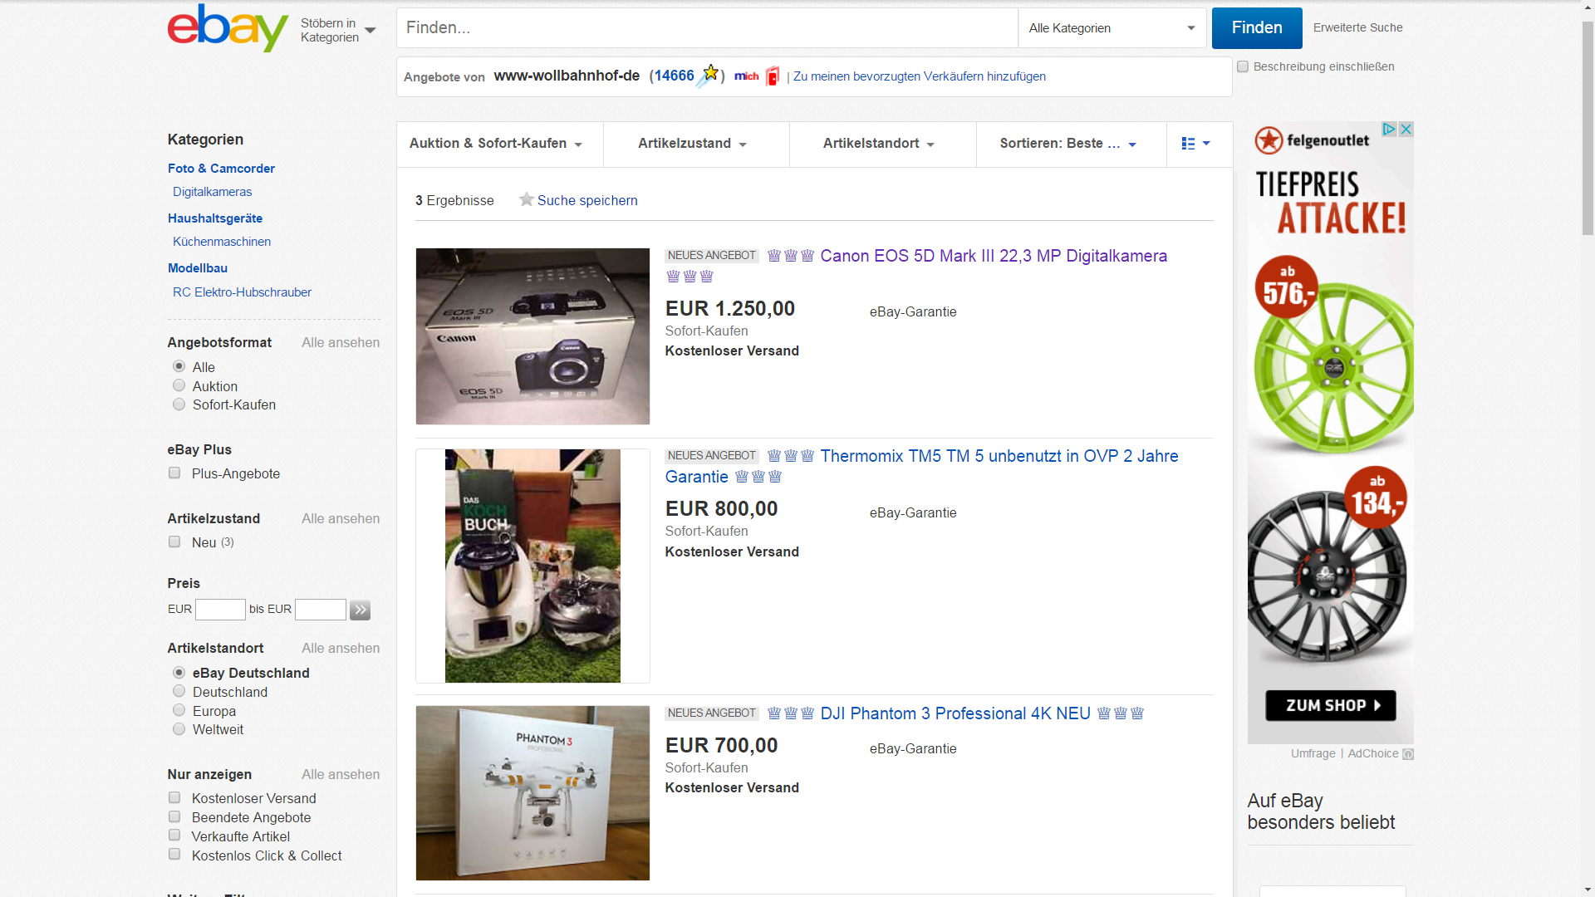Click the blue Finden search button
Image resolution: width=1595 pixels, height=897 pixels.
point(1257,28)
